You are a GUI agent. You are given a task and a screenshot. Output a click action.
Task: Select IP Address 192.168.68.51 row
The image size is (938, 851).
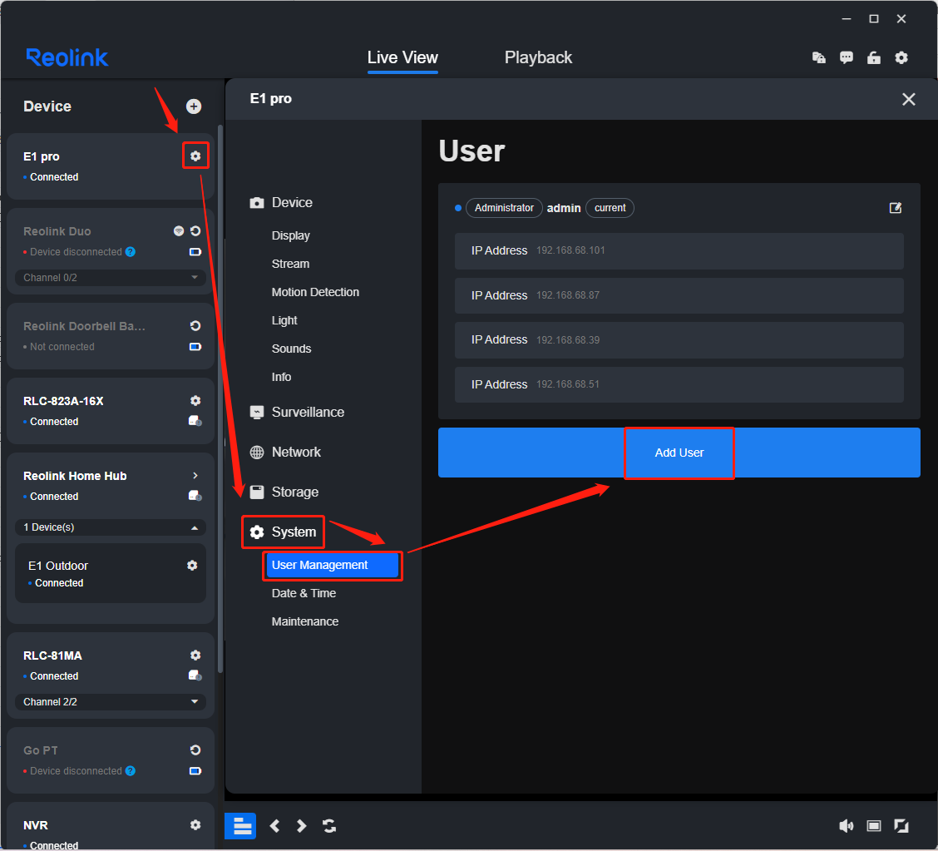[679, 385]
